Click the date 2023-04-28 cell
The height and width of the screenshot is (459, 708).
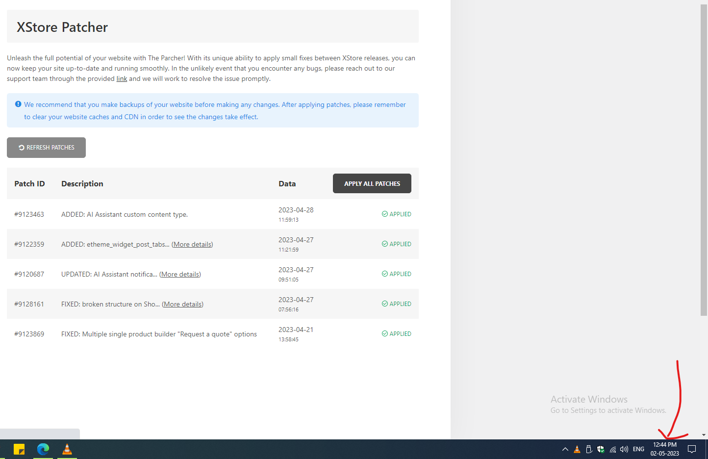(x=296, y=210)
